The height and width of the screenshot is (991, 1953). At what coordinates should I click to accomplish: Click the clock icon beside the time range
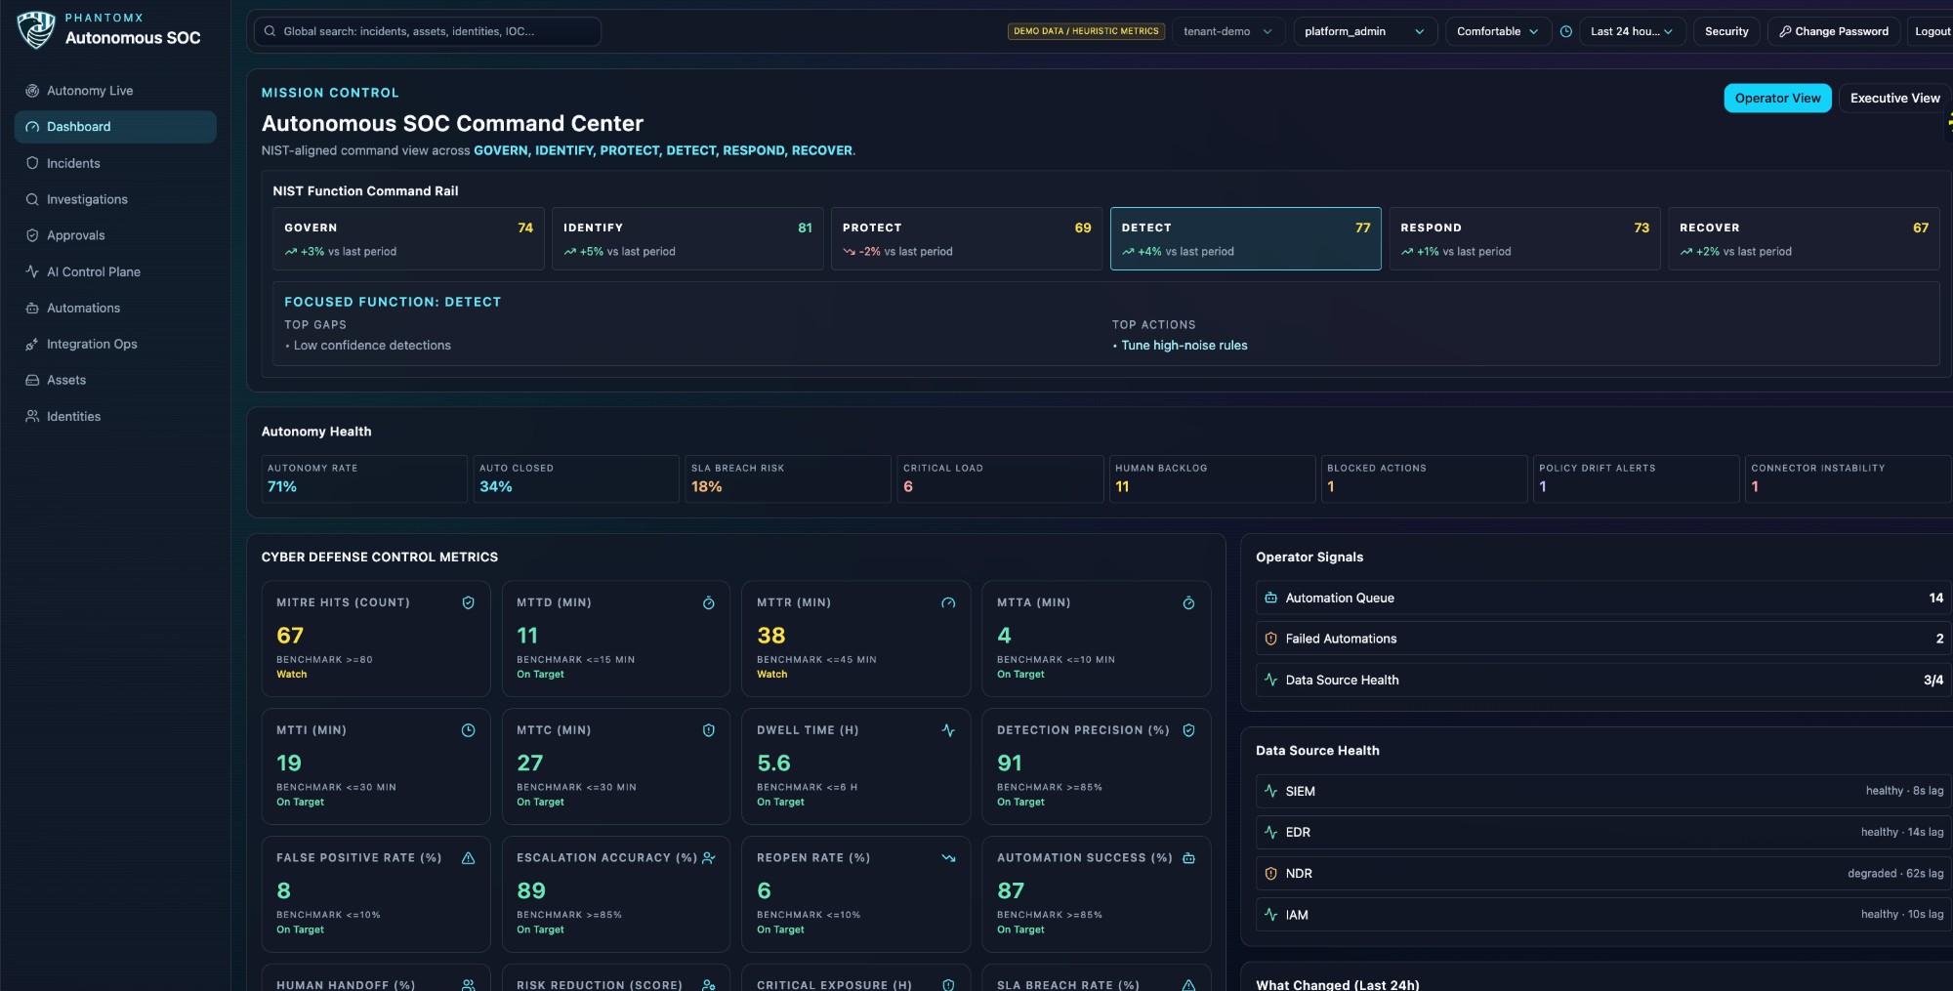(x=1566, y=31)
